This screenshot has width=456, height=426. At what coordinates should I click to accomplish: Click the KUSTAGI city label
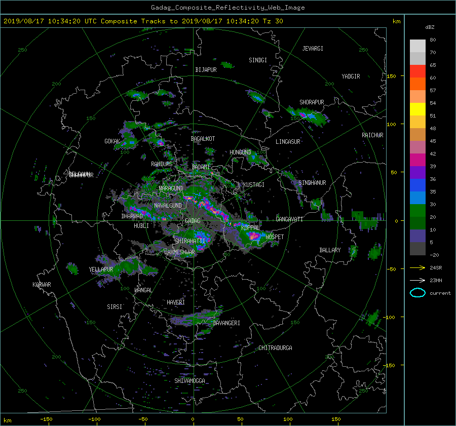(x=254, y=185)
